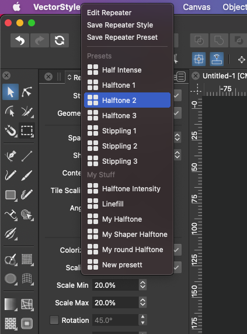247x334 pixels.
Task: Pick the New presett preset
Action: click(x=127, y=265)
